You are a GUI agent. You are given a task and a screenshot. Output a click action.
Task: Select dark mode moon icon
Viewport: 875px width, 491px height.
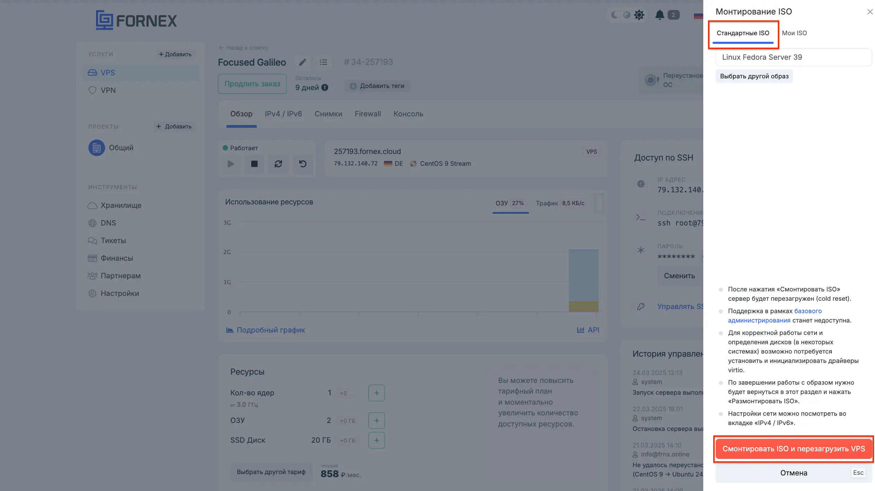(x=614, y=15)
